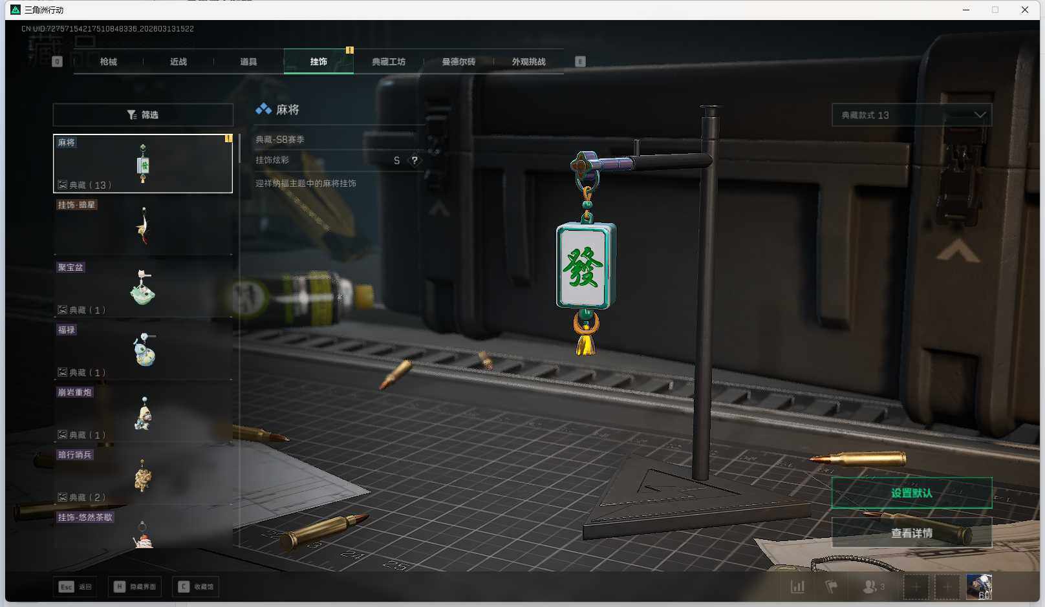Image resolution: width=1045 pixels, height=607 pixels.
Task: Click the 查看详情 button
Action: point(911,533)
